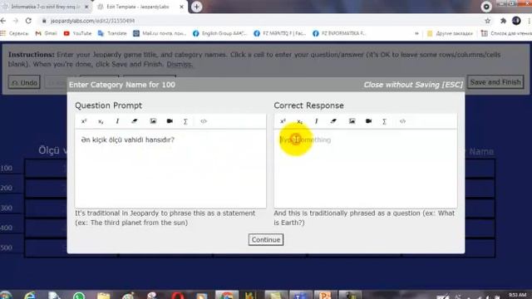Reload the current page

click(x=28, y=21)
